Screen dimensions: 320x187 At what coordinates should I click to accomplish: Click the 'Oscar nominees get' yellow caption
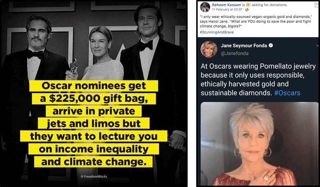[x=94, y=86]
